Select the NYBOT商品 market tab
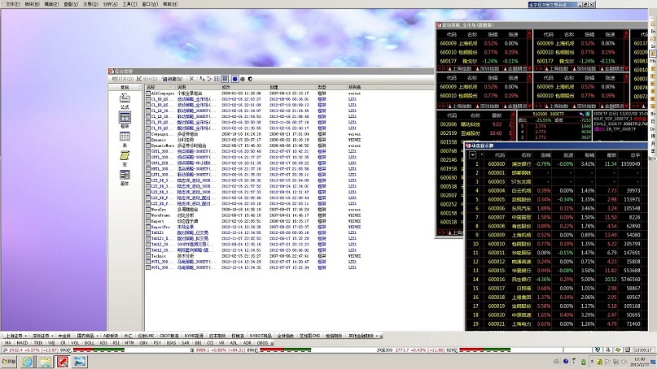657x369 pixels. tap(261, 336)
